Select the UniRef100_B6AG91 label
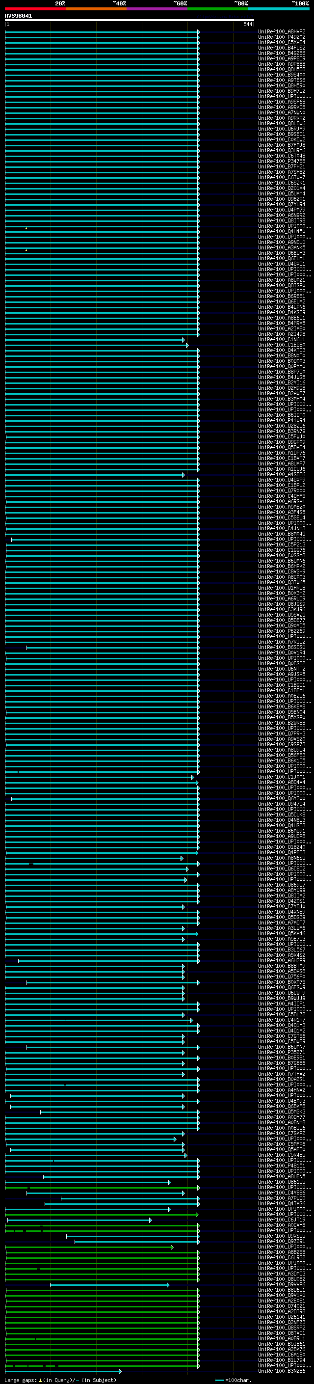The image size is (314, 1384). click(x=282, y=831)
